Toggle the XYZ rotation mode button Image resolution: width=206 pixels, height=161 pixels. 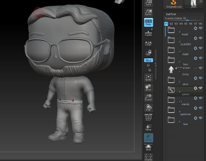(148, 60)
